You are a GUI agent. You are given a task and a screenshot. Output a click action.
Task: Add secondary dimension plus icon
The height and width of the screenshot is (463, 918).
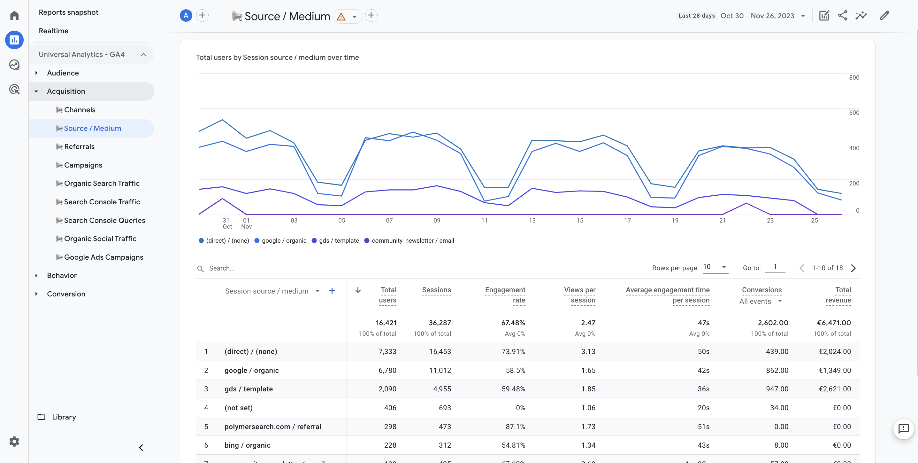click(332, 291)
